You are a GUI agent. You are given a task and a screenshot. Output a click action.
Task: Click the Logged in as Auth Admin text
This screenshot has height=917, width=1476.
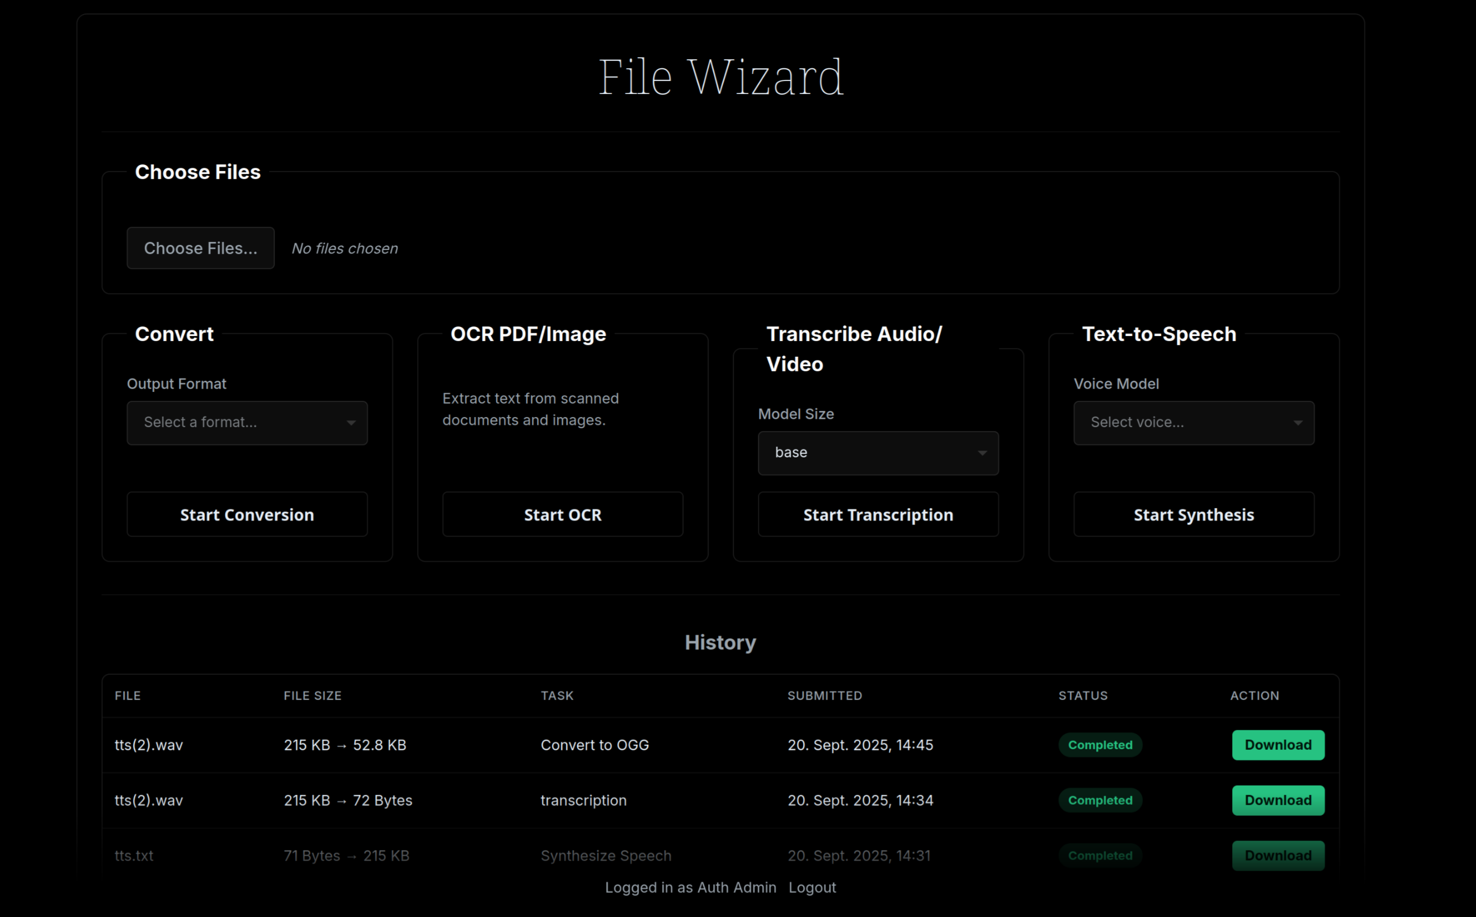click(690, 887)
